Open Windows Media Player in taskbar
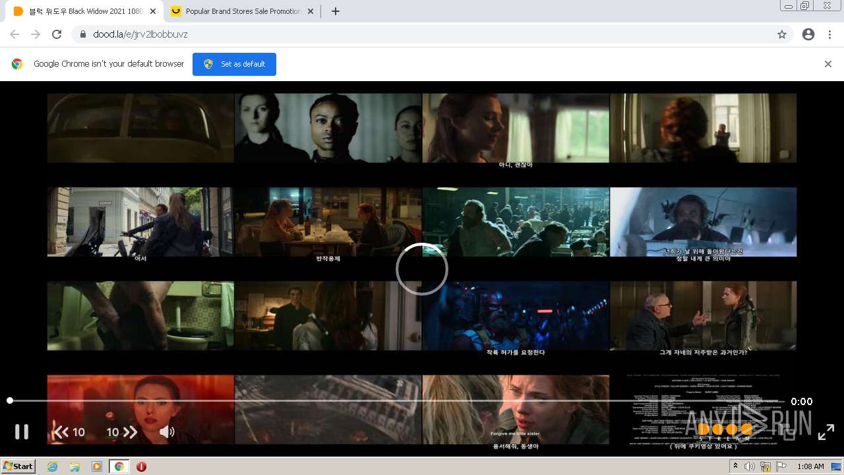 click(97, 466)
